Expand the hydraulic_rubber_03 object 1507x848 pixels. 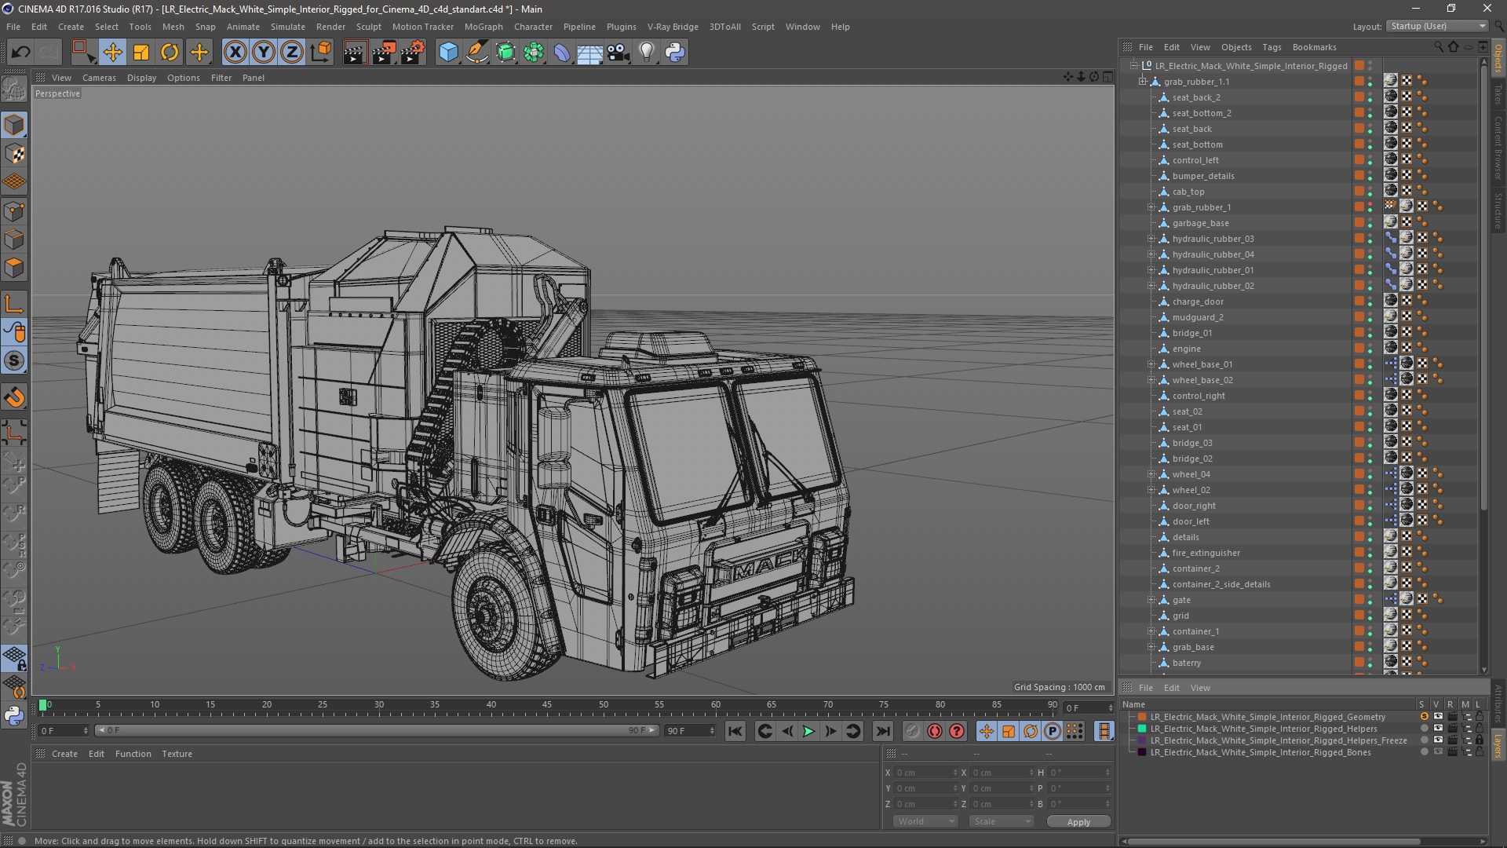[1151, 239]
